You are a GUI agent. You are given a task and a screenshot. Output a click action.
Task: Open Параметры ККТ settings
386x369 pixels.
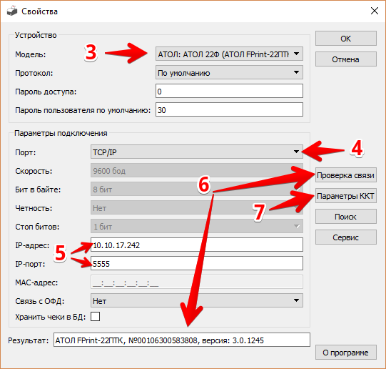[346, 196]
